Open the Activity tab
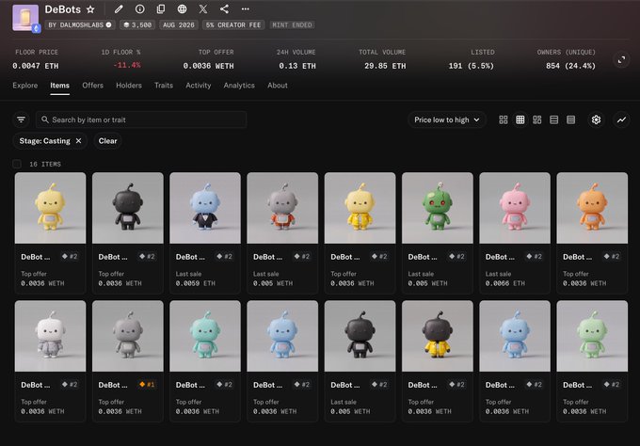The image size is (640, 446). pyautogui.click(x=199, y=86)
